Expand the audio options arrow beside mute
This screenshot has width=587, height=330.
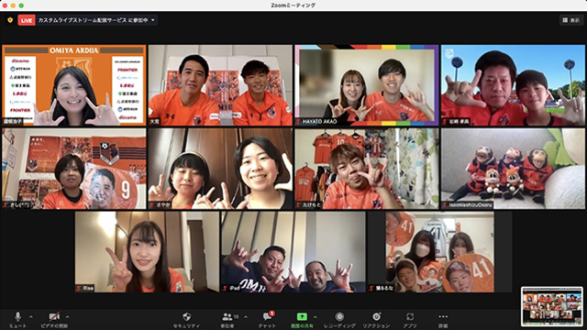[x=31, y=317]
